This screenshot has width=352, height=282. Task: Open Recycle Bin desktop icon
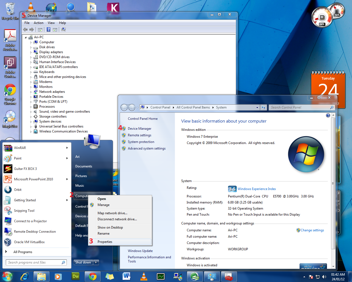pos(10,12)
